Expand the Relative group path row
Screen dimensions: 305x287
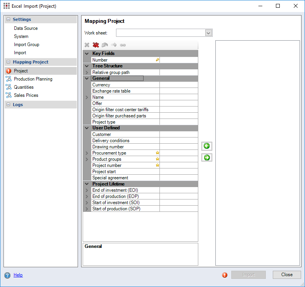87,72
